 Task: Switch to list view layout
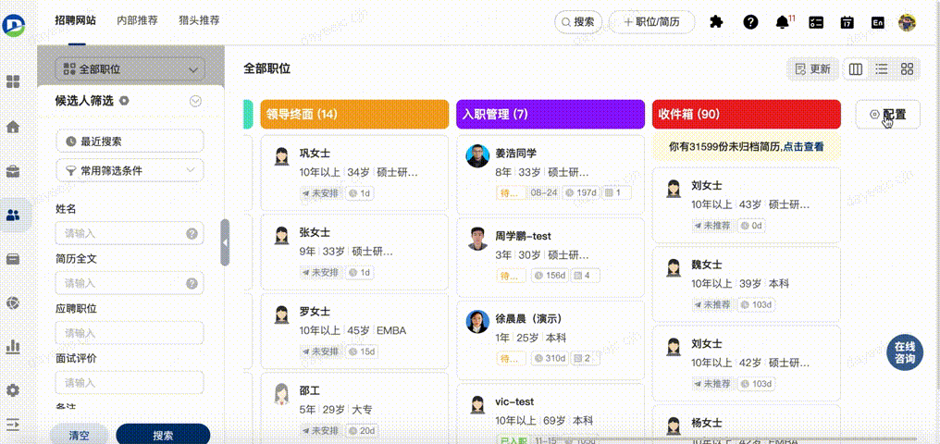[x=882, y=68]
